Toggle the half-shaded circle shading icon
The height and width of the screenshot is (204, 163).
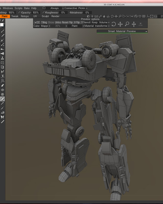point(88,16)
